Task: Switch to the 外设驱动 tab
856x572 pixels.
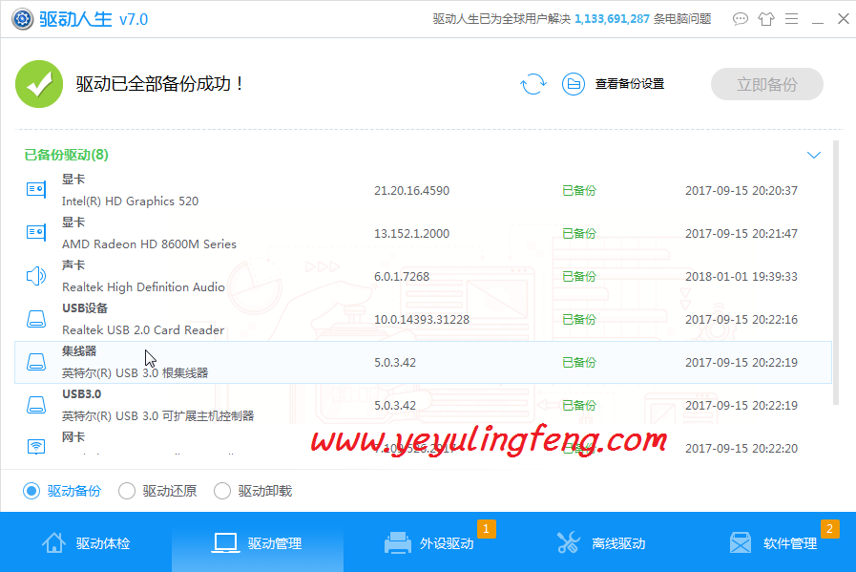Action: point(429,542)
